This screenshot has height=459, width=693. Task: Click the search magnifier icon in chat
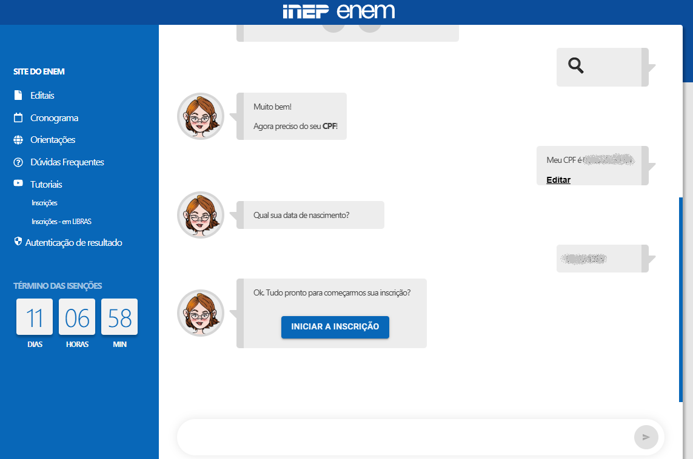click(x=575, y=66)
